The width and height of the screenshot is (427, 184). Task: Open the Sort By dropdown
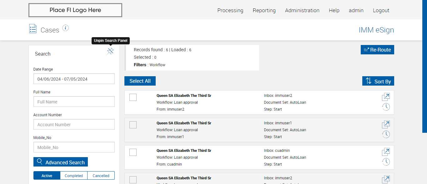(378, 81)
